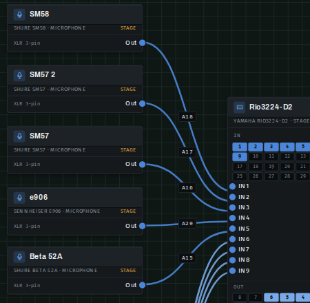Toggle input channel 26 in IN grid
Image resolution: width=310 pixels, height=303 pixels.
[256, 176]
